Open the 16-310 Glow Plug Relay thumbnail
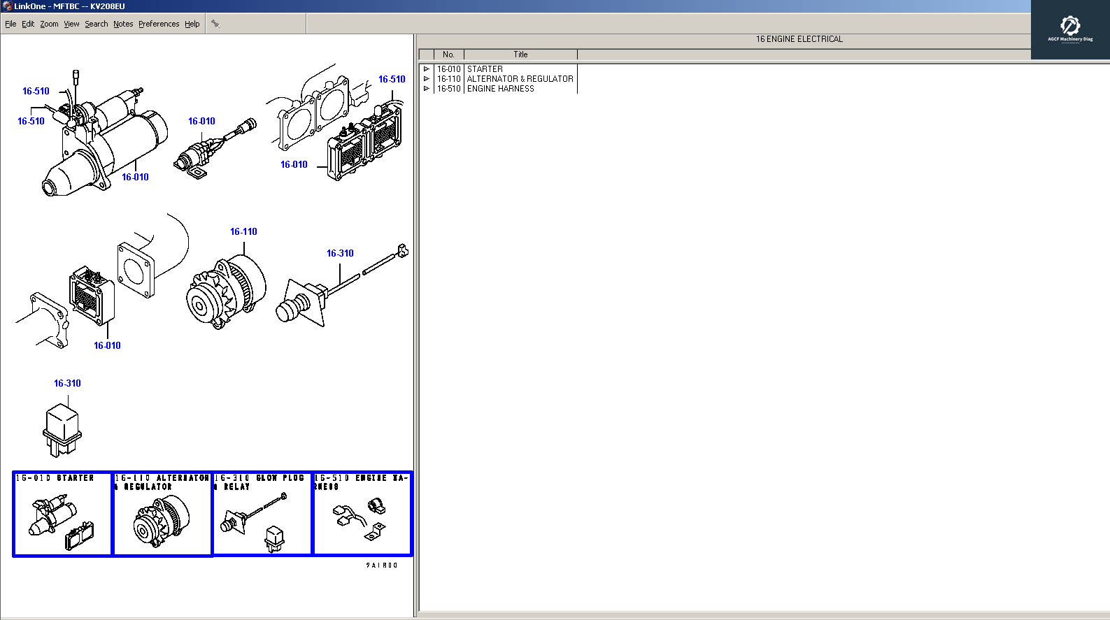Screen dimensions: 1110x620 point(262,514)
